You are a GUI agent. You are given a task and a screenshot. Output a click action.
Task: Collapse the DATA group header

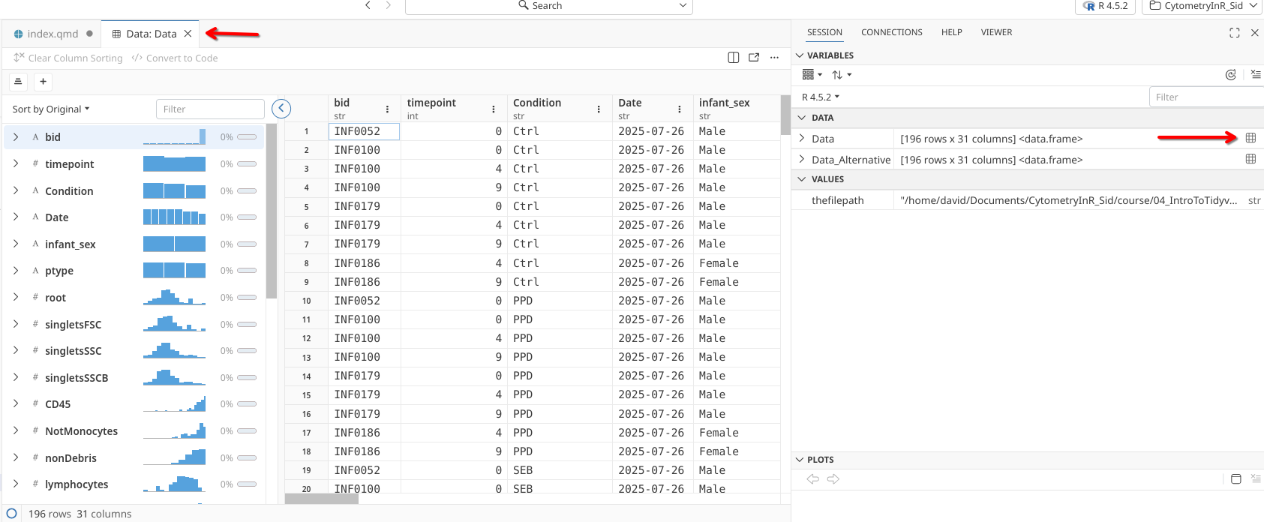point(802,118)
